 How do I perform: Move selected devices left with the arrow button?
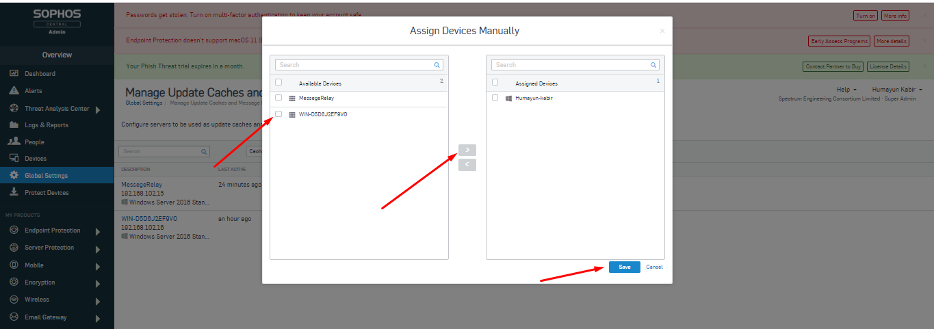tap(467, 165)
